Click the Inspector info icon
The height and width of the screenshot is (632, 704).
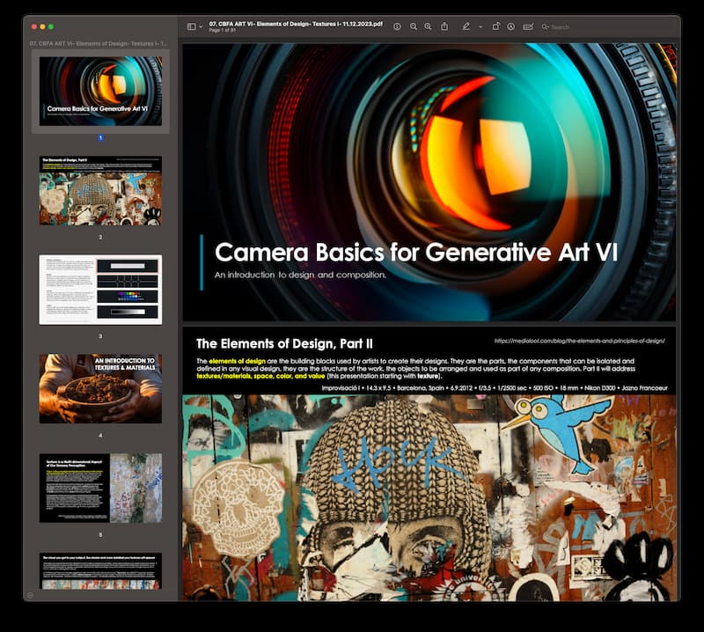[397, 27]
